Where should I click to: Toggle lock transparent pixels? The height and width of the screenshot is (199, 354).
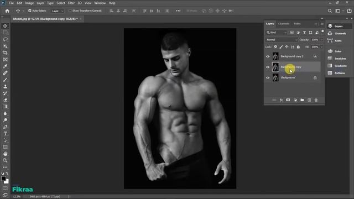click(x=275, y=47)
